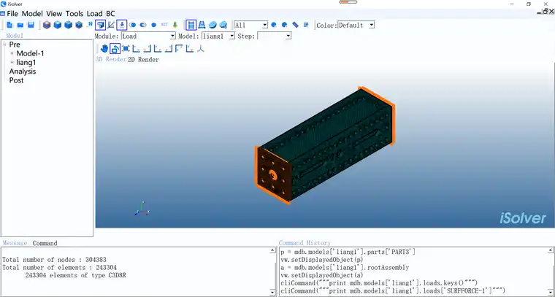555x297 pixels.
Task: Click the Open folder icon
Action: pos(20,25)
